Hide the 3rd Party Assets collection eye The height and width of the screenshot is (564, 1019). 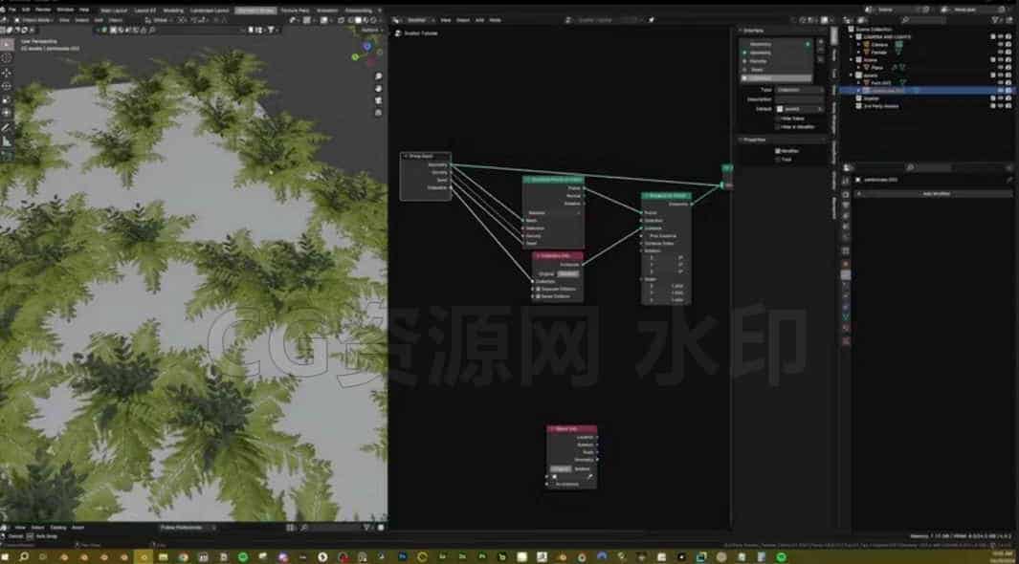pos(1001,106)
